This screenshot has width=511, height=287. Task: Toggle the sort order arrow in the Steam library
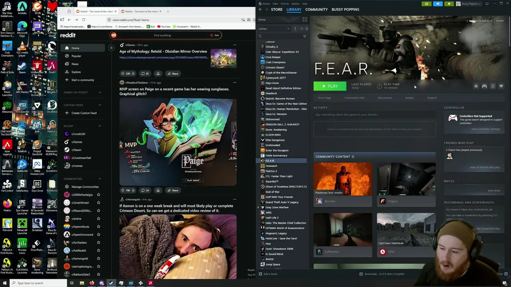295,29
